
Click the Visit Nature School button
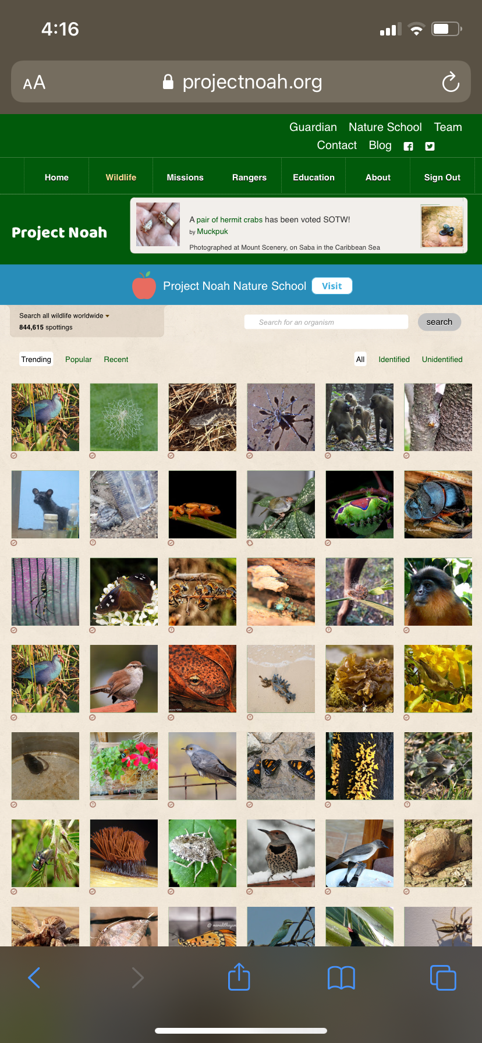pos(332,286)
